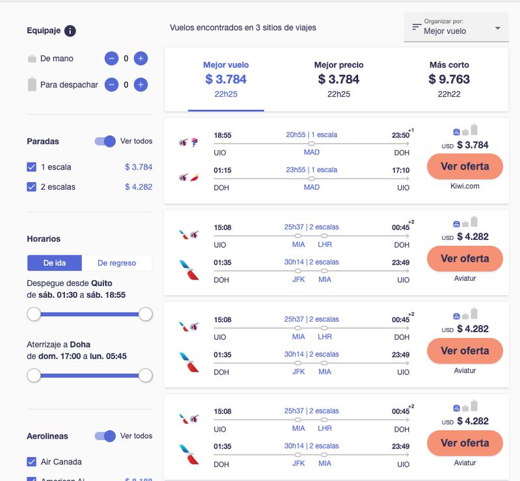Decrease Para despachar baggage count
The image size is (520, 481).
click(111, 85)
